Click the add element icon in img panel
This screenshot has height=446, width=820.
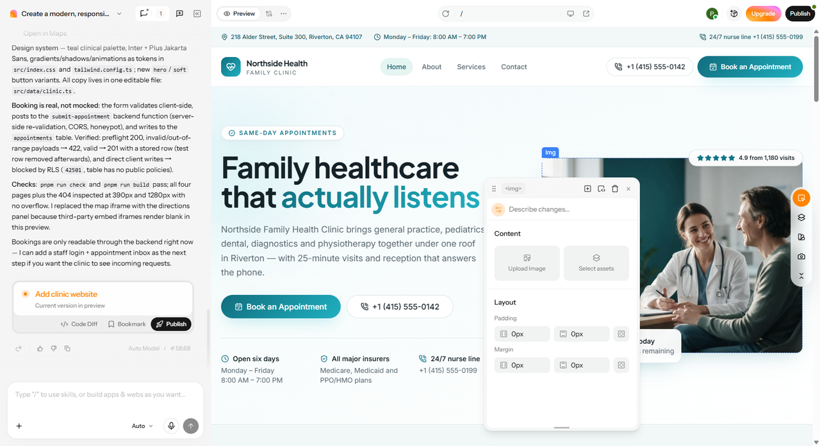click(x=587, y=189)
